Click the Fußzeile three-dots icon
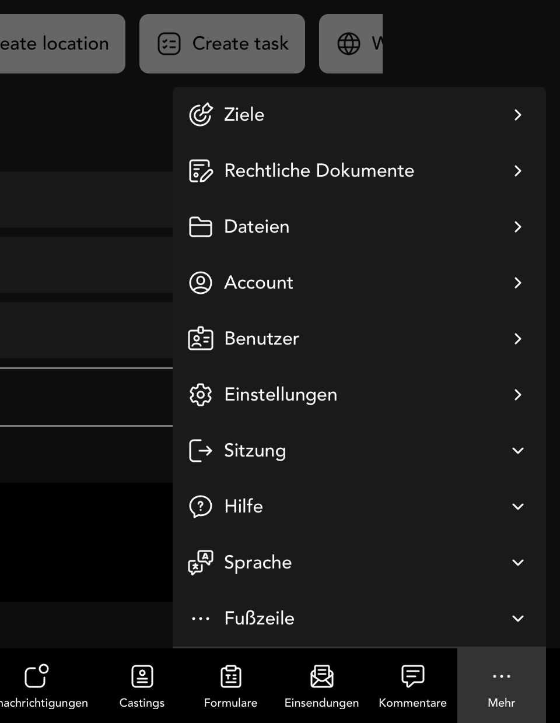Image resolution: width=560 pixels, height=723 pixels. [x=201, y=619]
